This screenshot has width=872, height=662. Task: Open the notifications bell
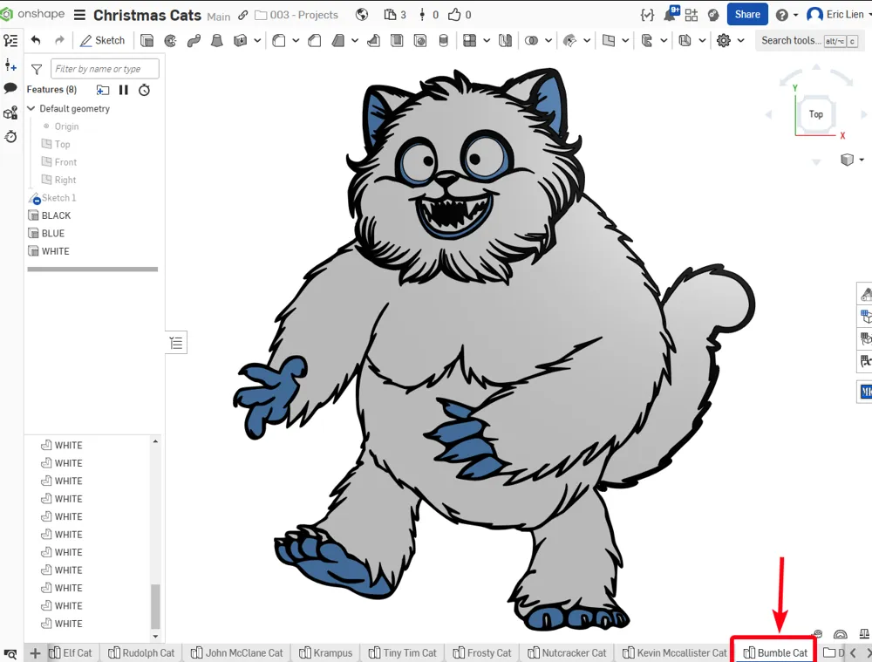point(671,13)
